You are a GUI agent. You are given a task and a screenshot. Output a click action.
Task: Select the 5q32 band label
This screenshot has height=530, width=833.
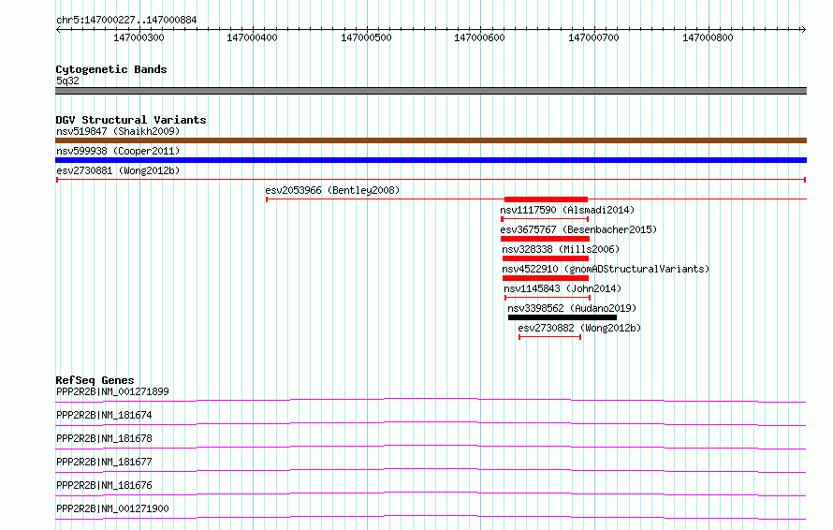[67, 81]
